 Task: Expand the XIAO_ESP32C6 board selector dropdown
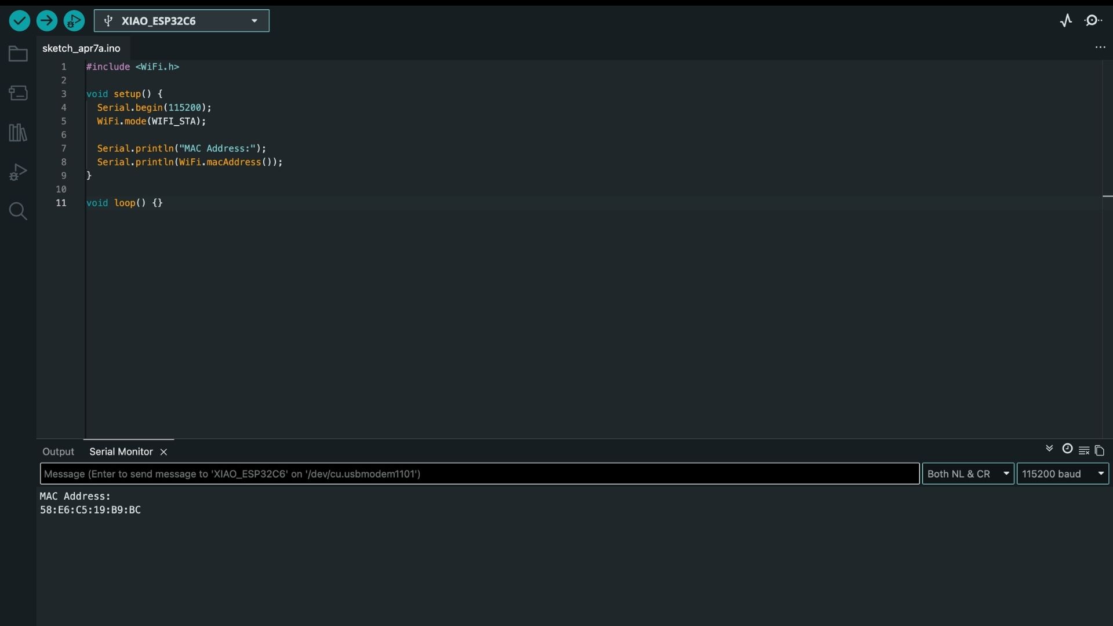click(x=181, y=21)
